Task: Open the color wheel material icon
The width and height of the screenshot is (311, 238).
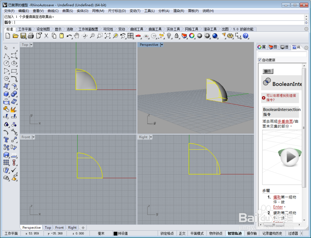Action: [192, 36]
